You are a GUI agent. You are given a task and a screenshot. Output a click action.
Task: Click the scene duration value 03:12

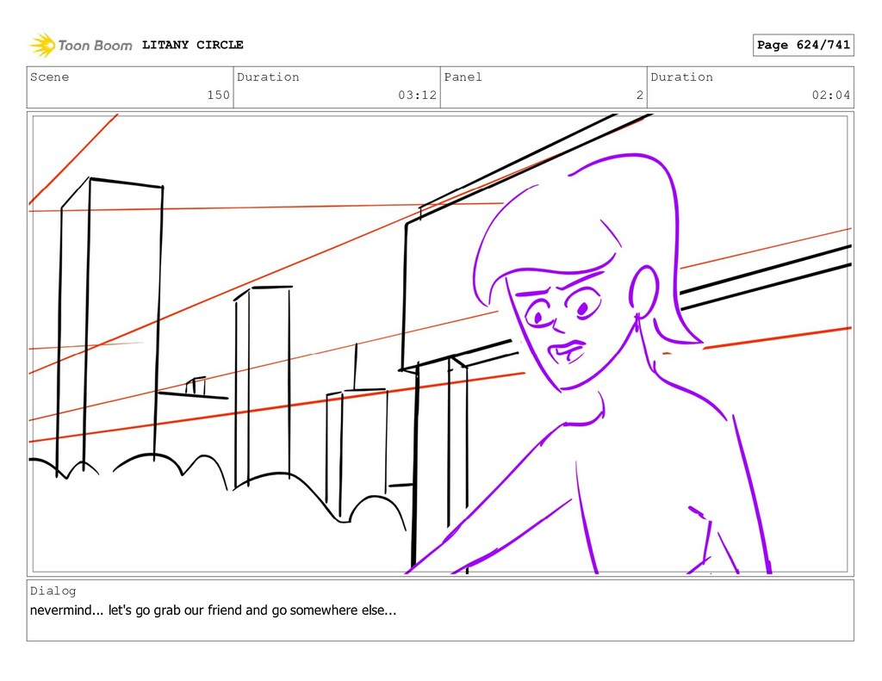(418, 95)
